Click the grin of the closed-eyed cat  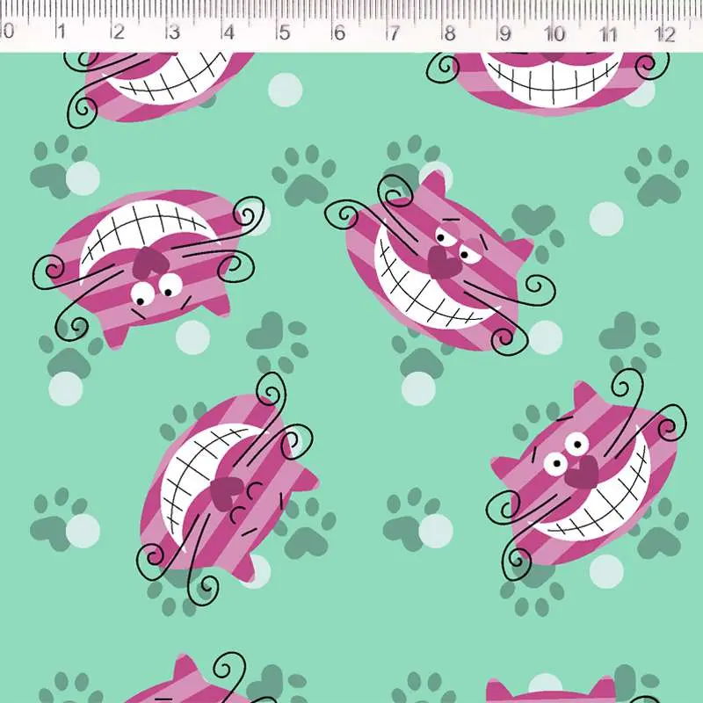pyautogui.click(x=198, y=475)
